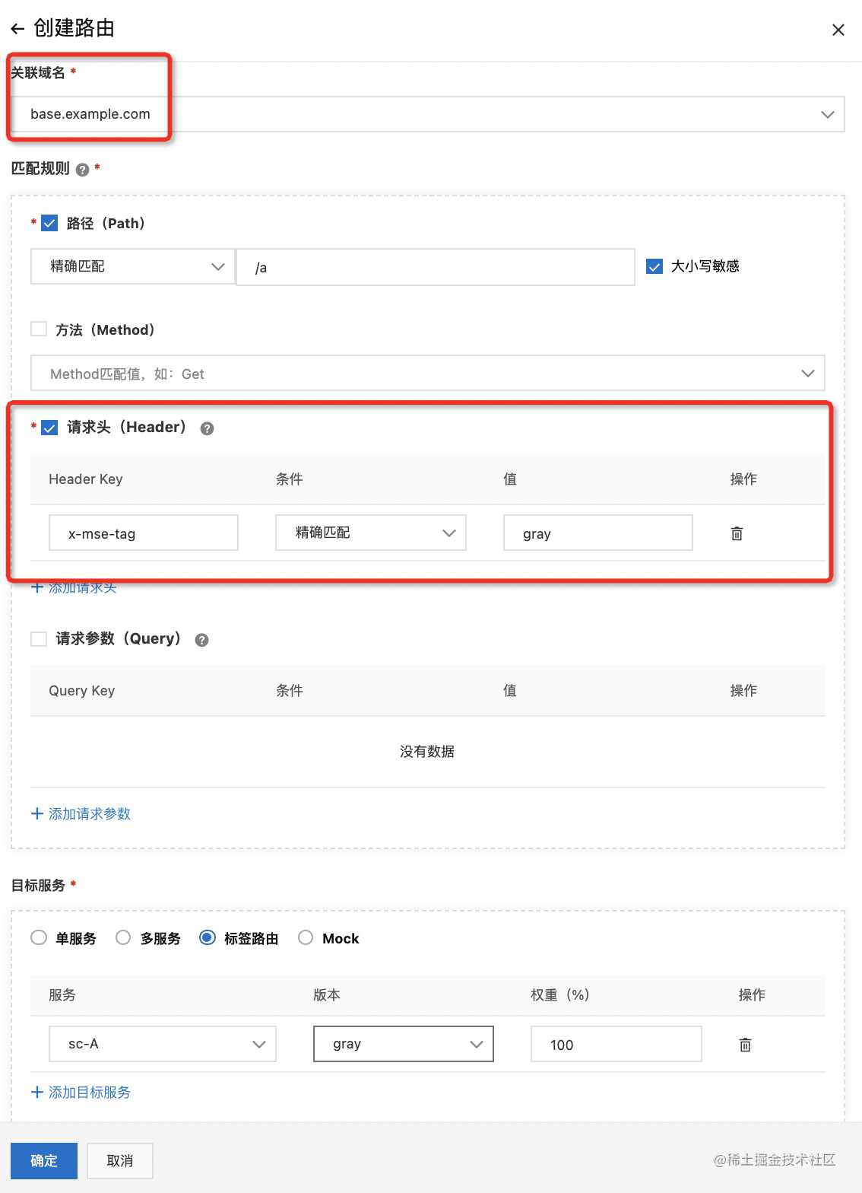
Task: Delete the x-mse-tag header row
Action: point(737,533)
